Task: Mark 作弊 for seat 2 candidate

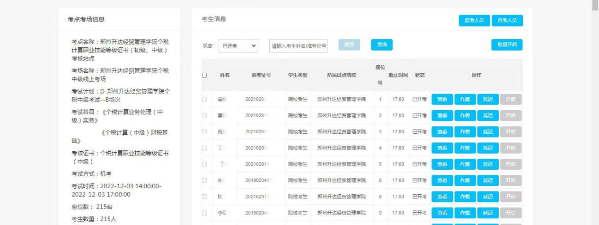Action: 465,115
